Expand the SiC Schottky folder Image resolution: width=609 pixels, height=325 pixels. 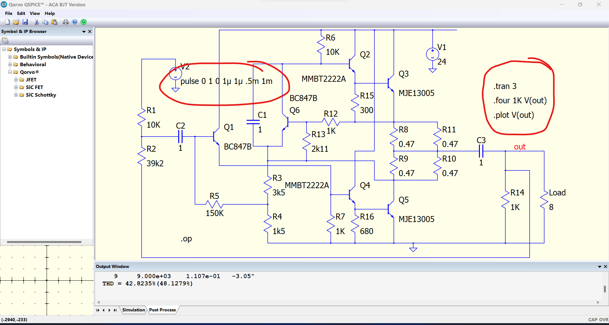click(x=16, y=95)
